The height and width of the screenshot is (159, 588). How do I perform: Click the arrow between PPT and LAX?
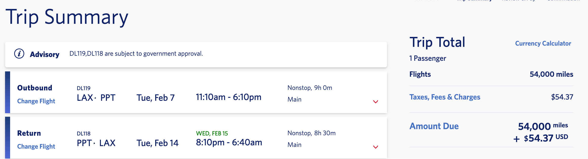point(94,143)
